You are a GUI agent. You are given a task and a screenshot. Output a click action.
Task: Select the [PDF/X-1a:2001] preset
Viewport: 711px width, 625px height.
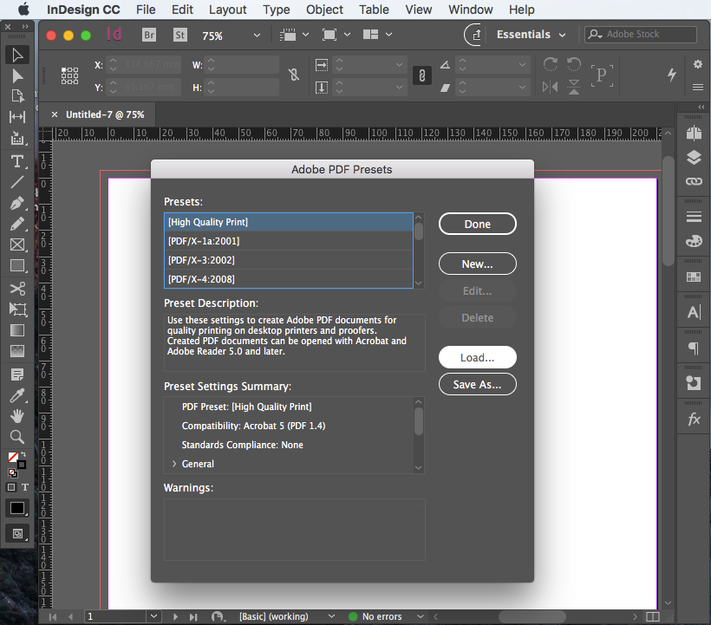pyautogui.click(x=289, y=241)
